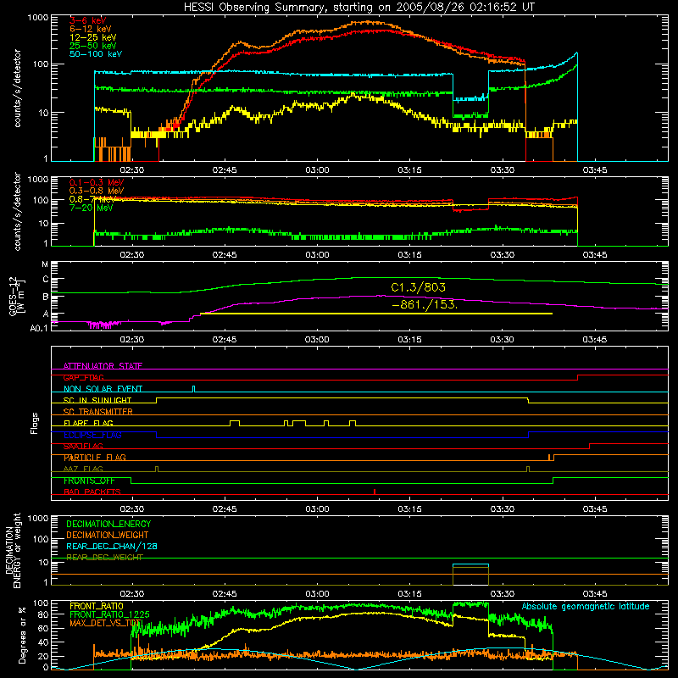The width and height of the screenshot is (678, 678).
Task: Select the GAP_FLAG label
Action: coord(83,377)
